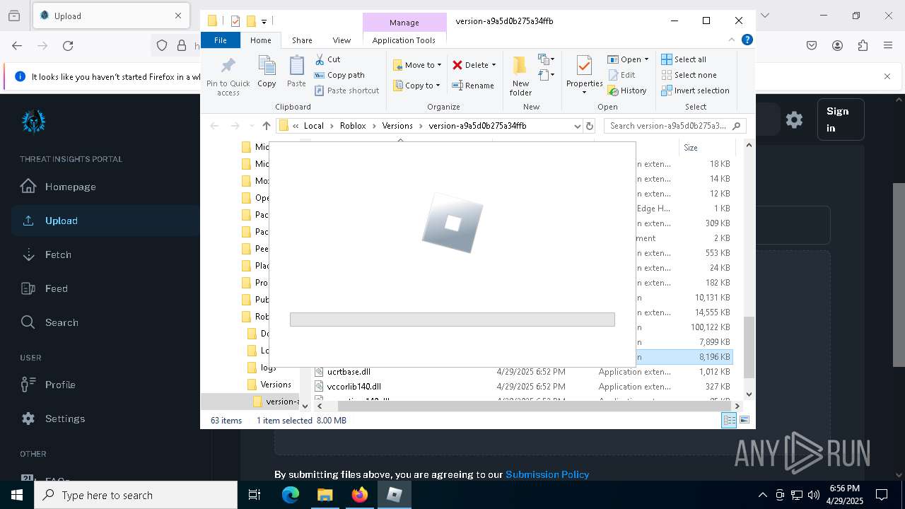Open the Firefox hamburger menu
Viewport: 905px width, 509px height.
pos(888,45)
